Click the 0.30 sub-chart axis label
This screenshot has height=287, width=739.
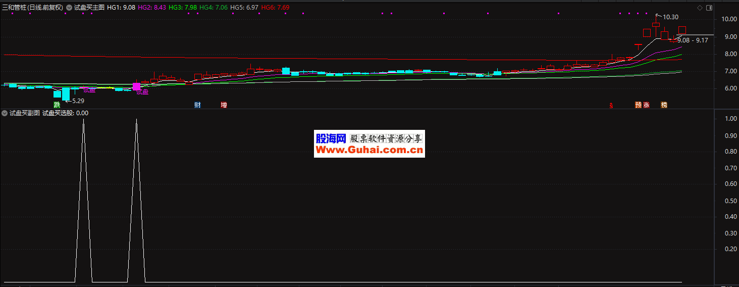click(x=731, y=233)
